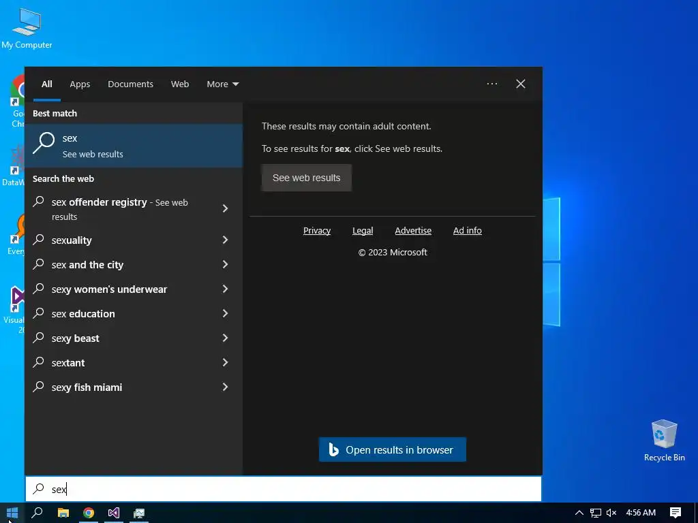Expand arrow for women's underwear suggestion
The image size is (698, 523).
(225, 289)
